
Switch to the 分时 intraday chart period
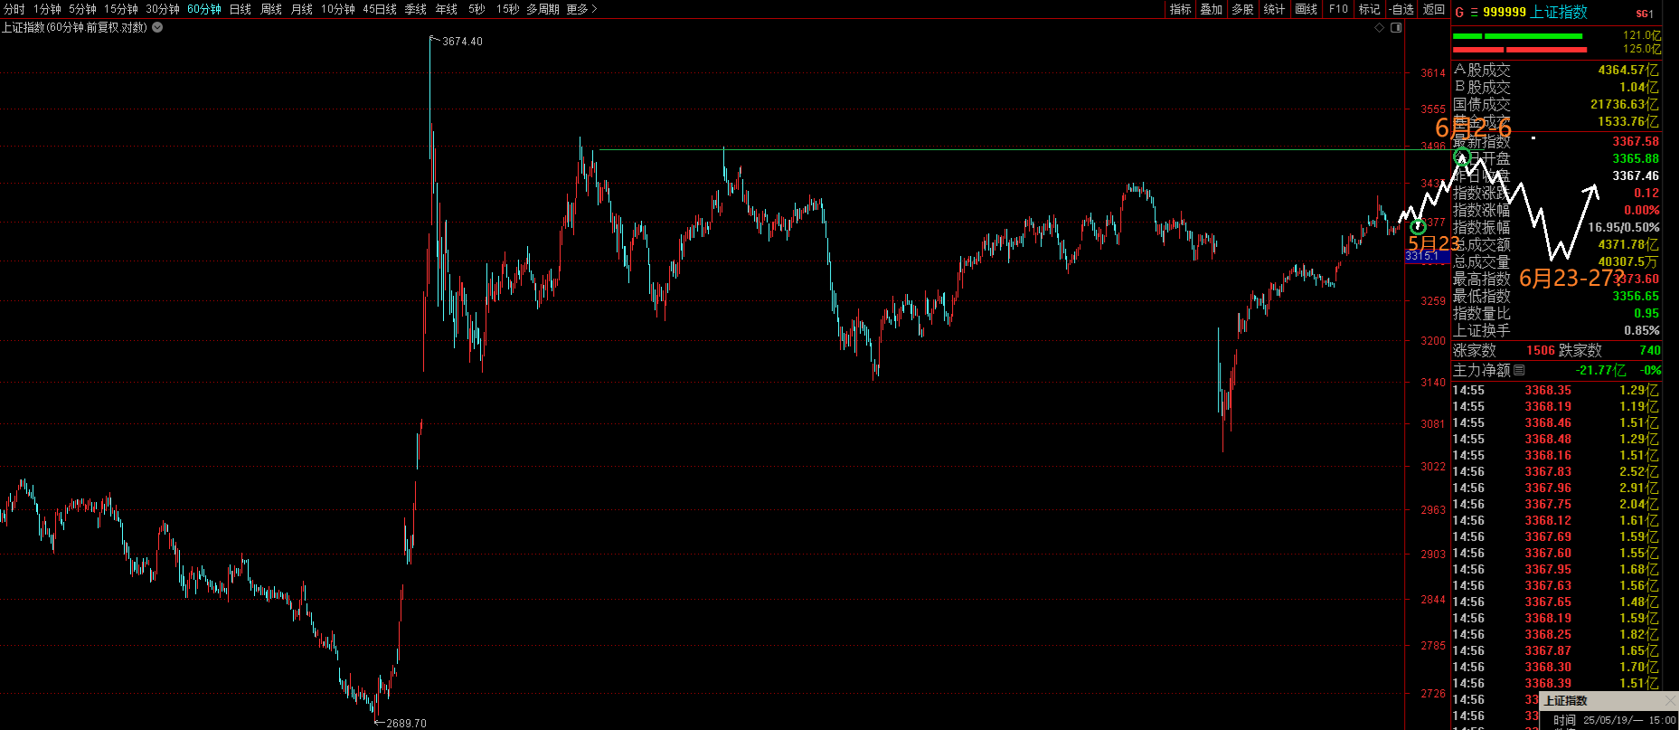pyautogui.click(x=14, y=9)
